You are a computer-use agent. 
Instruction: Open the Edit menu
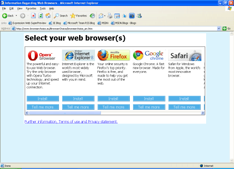pyautogui.click(x=11, y=9)
